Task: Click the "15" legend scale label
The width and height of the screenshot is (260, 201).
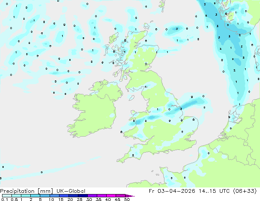Action: click(x=61, y=199)
